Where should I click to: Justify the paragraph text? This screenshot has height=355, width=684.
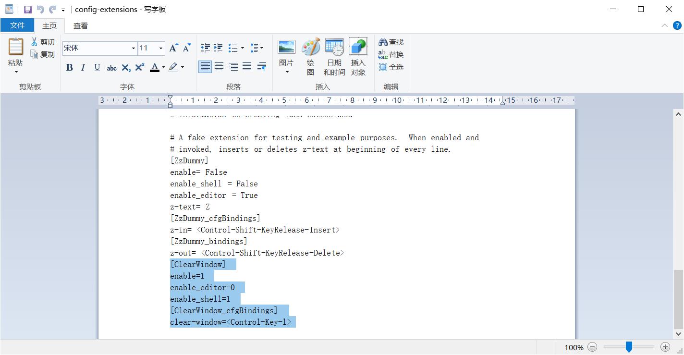tap(247, 67)
